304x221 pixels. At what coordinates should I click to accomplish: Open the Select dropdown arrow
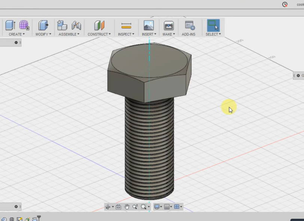click(219, 34)
